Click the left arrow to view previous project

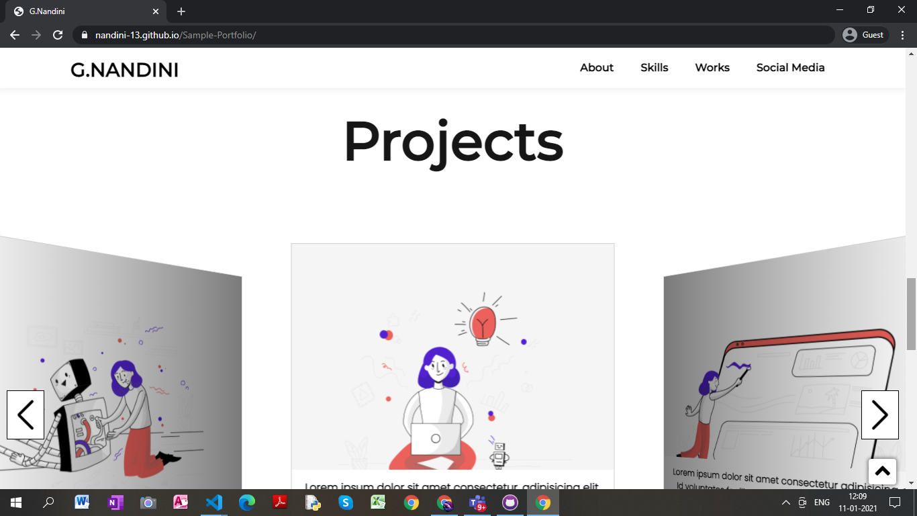pos(26,415)
